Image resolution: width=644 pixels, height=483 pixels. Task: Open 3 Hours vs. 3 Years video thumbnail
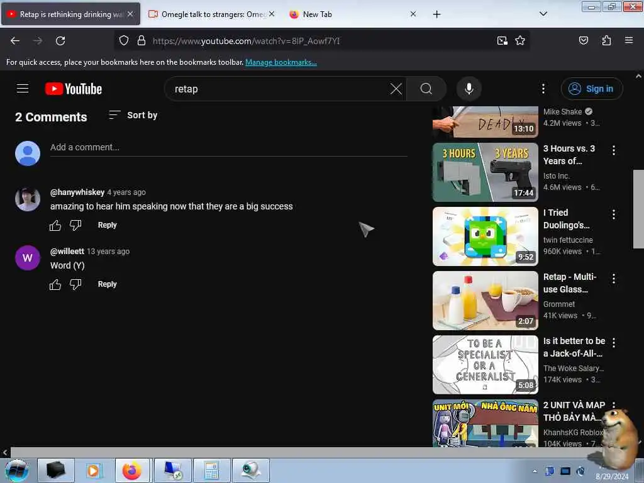pyautogui.click(x=485, y=172)
